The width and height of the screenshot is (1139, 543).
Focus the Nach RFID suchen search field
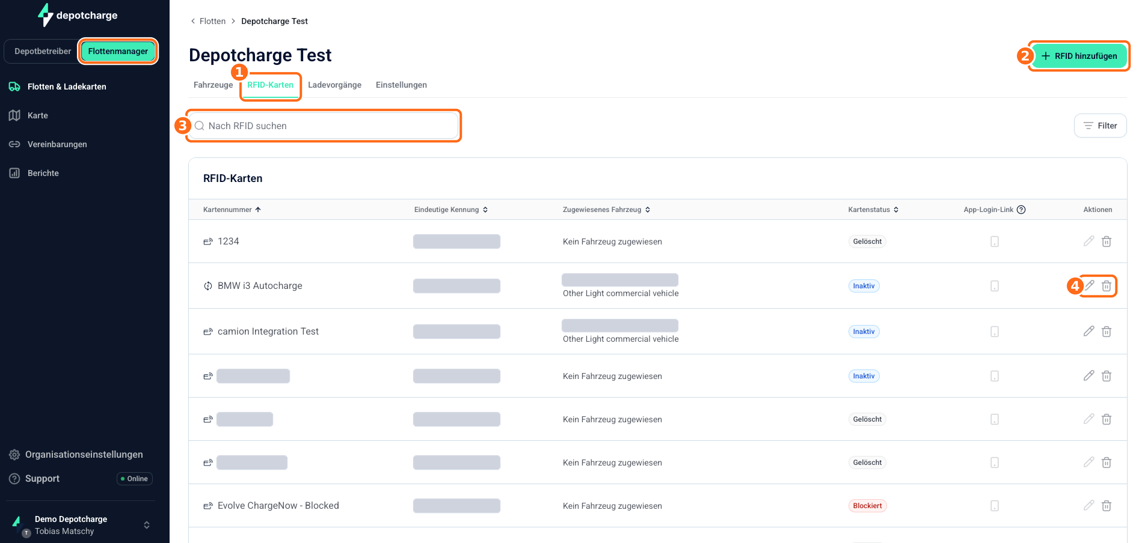coord(324,126)
